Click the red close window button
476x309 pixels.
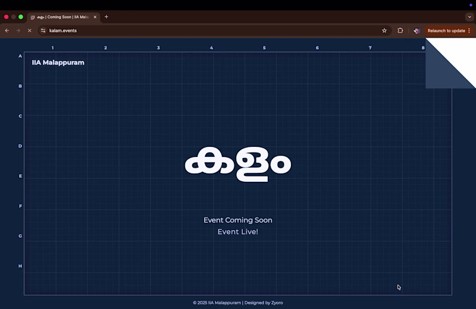7,17
